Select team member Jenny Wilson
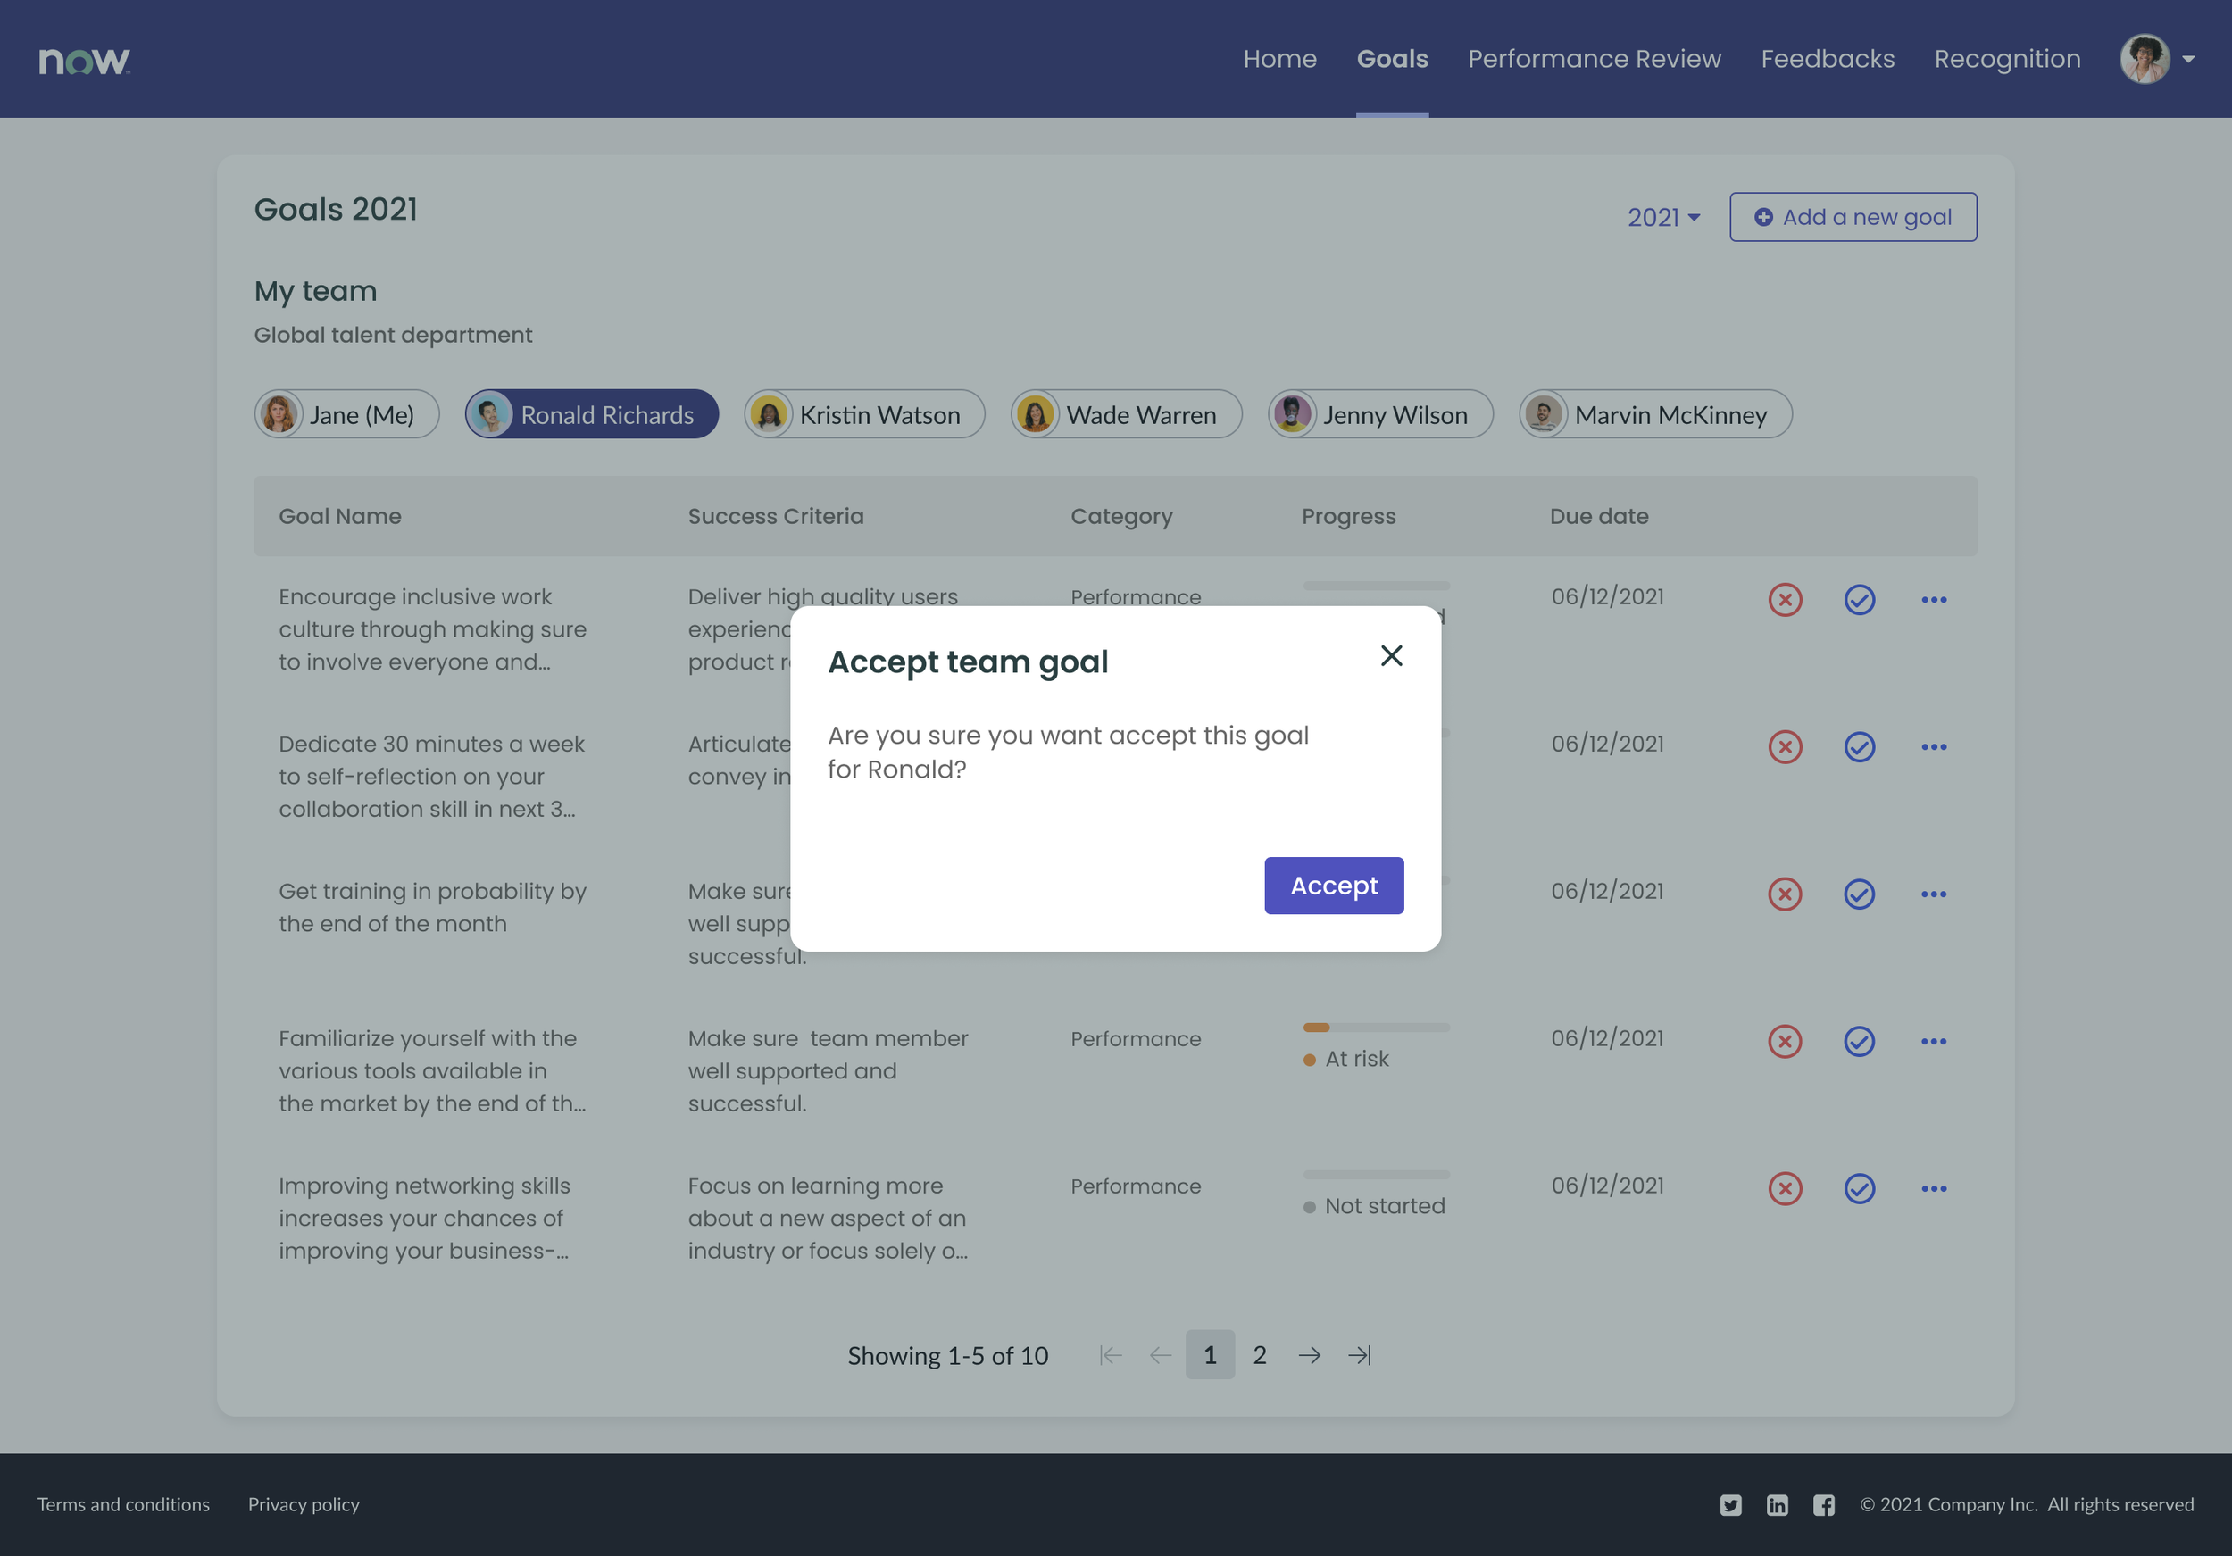This screenshot has height=1556, width=2232. [x=1379, y=415]
